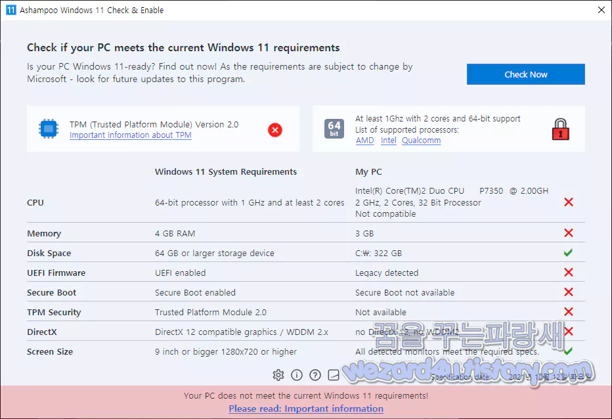Click the red X in CPU row
Viewport: 612px width, 419px height.
click(x=569, y=202)
